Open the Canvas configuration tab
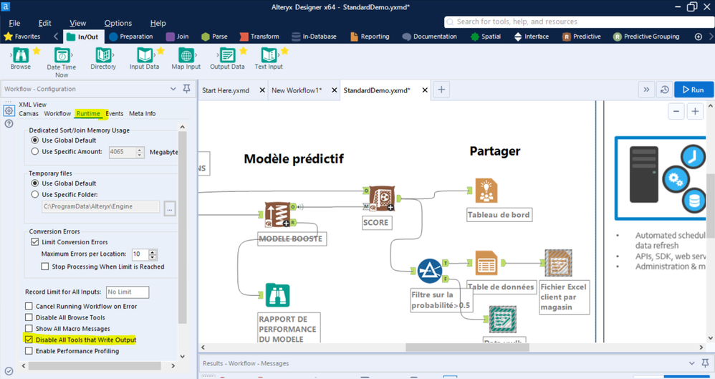 point(29,114)
